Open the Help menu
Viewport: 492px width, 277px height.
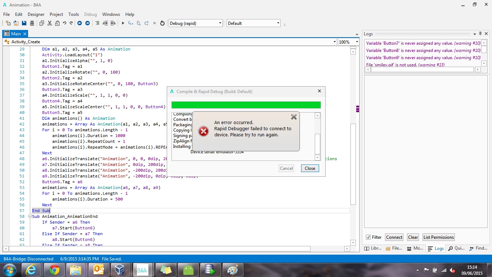[130, 14]
